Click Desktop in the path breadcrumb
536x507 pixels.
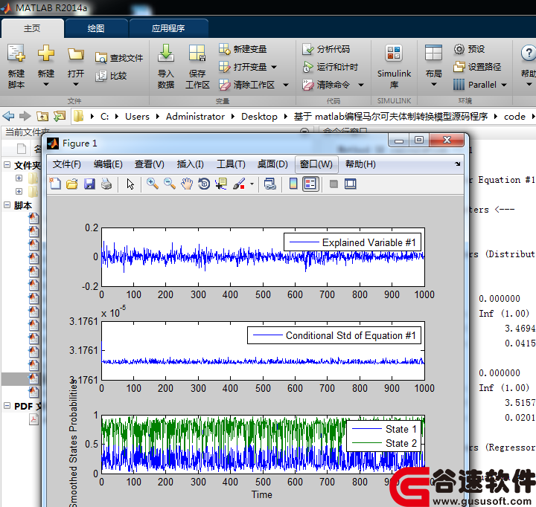[259, 117]
